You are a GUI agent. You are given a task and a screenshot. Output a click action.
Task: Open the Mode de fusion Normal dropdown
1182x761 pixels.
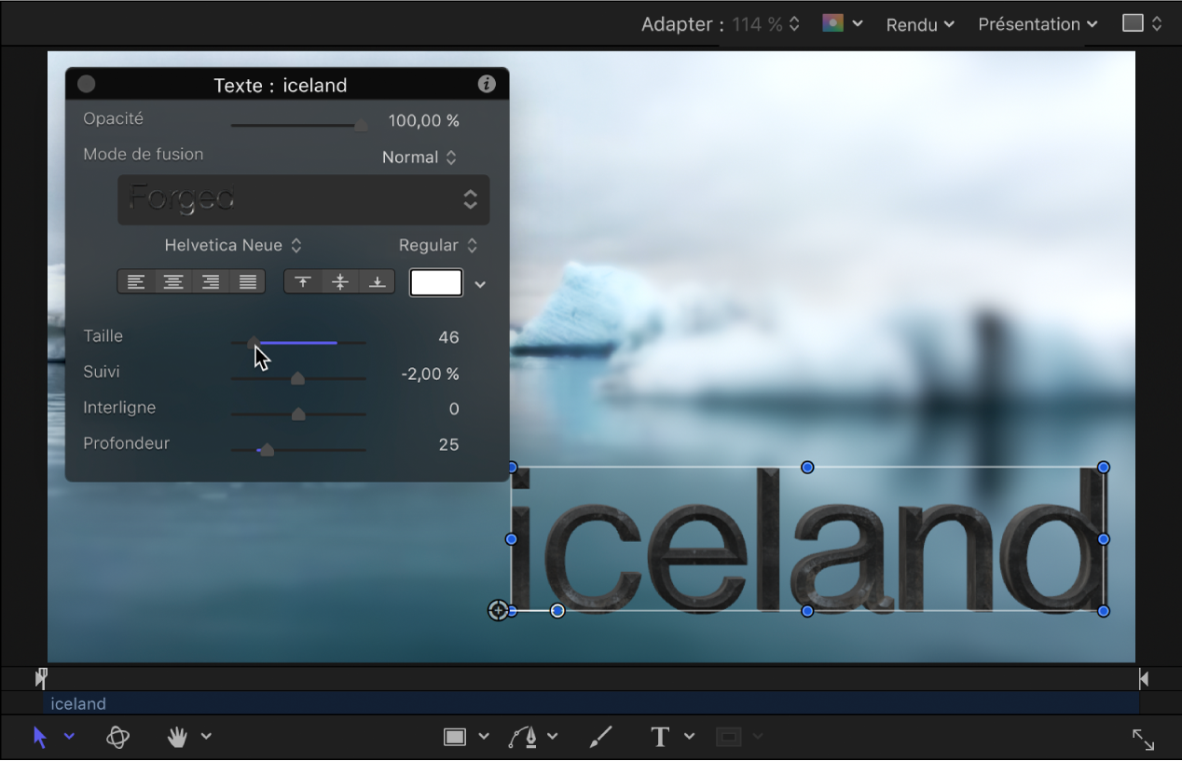click(419, 157)
